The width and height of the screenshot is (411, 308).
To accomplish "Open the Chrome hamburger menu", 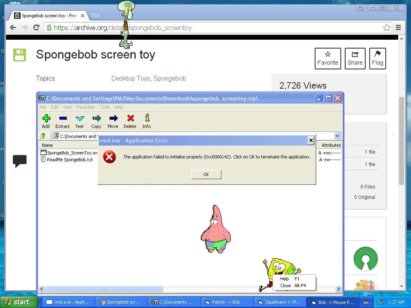I will pos(399,28).
